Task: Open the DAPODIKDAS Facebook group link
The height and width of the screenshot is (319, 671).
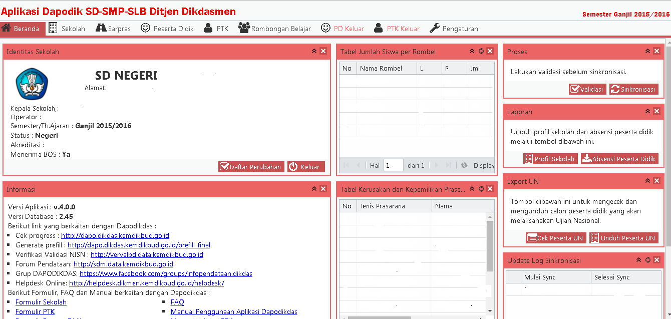Action: [166, 273]
